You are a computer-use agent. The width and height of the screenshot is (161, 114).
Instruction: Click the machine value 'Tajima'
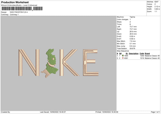(132, 17)
